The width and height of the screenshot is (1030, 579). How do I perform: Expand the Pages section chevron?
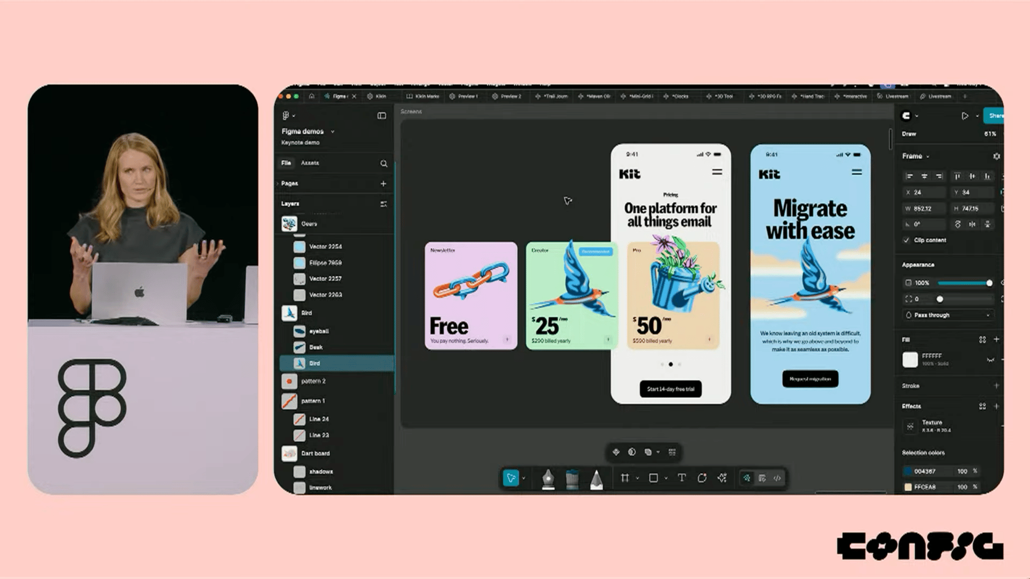278,183
